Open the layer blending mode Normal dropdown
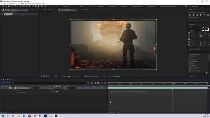Screen dimensions: 210x118 tap(34, 88)
